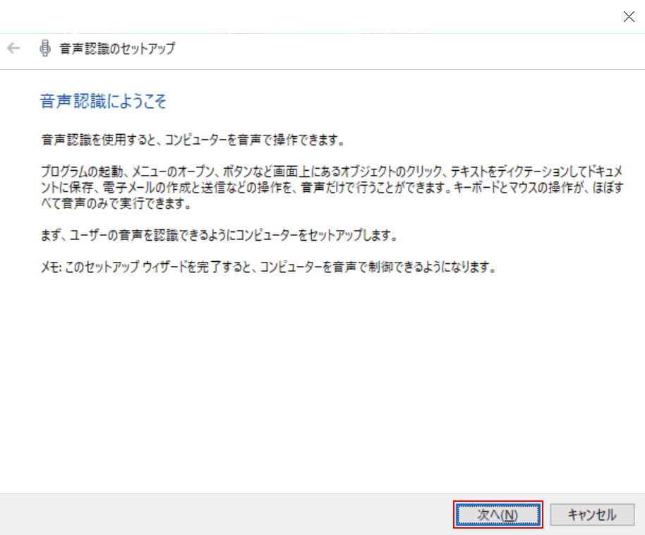
Task: Click the メモ: note line
Action: coord(268,267)
